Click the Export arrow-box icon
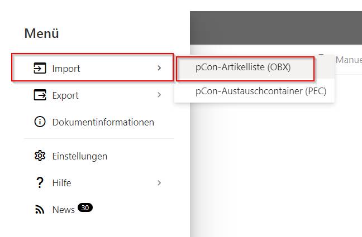This screenshot has height=237, width=362. pos(40,95)
